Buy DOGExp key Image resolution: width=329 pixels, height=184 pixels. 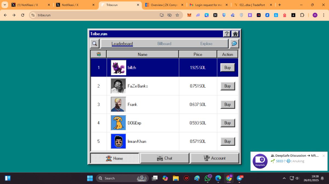coord(228,123)
